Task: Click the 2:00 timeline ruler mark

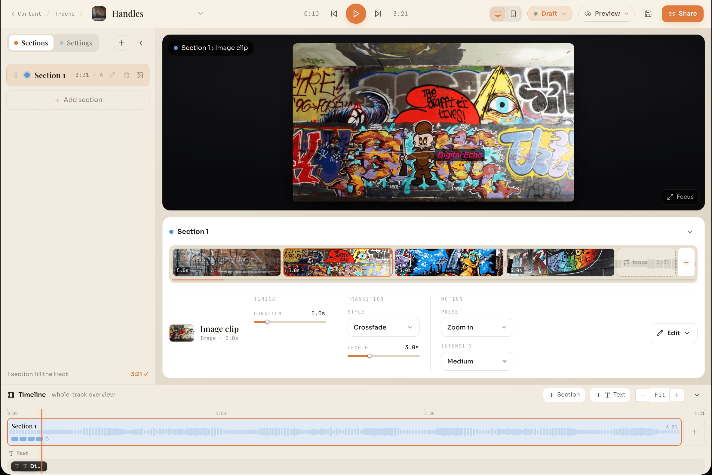Action: pyautogui.click(x=429, y=413)
